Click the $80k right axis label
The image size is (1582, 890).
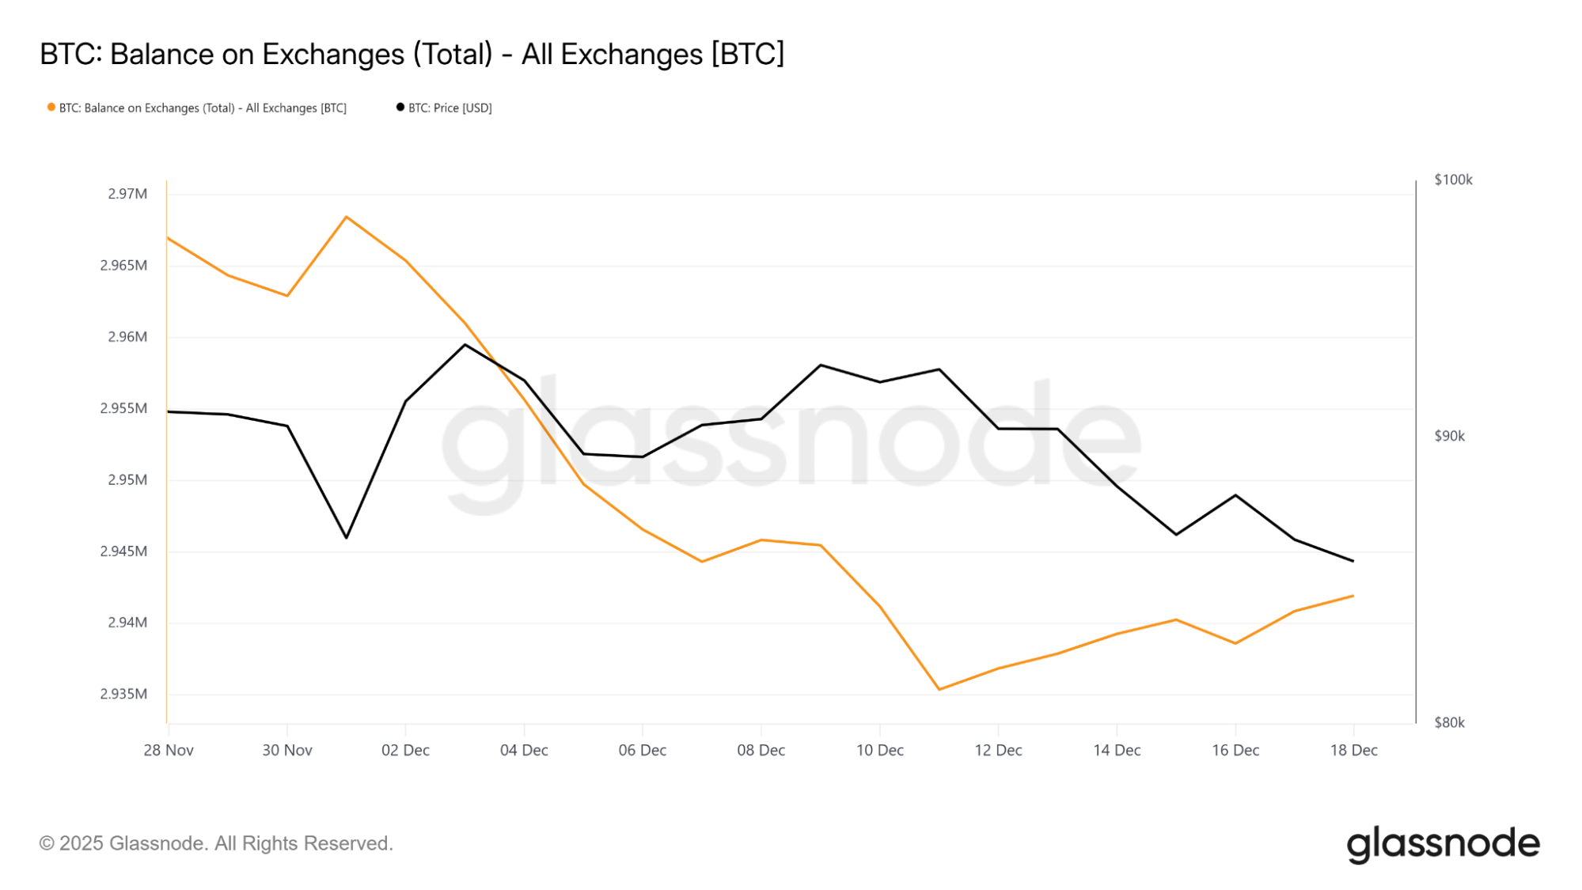point(1449,722)
